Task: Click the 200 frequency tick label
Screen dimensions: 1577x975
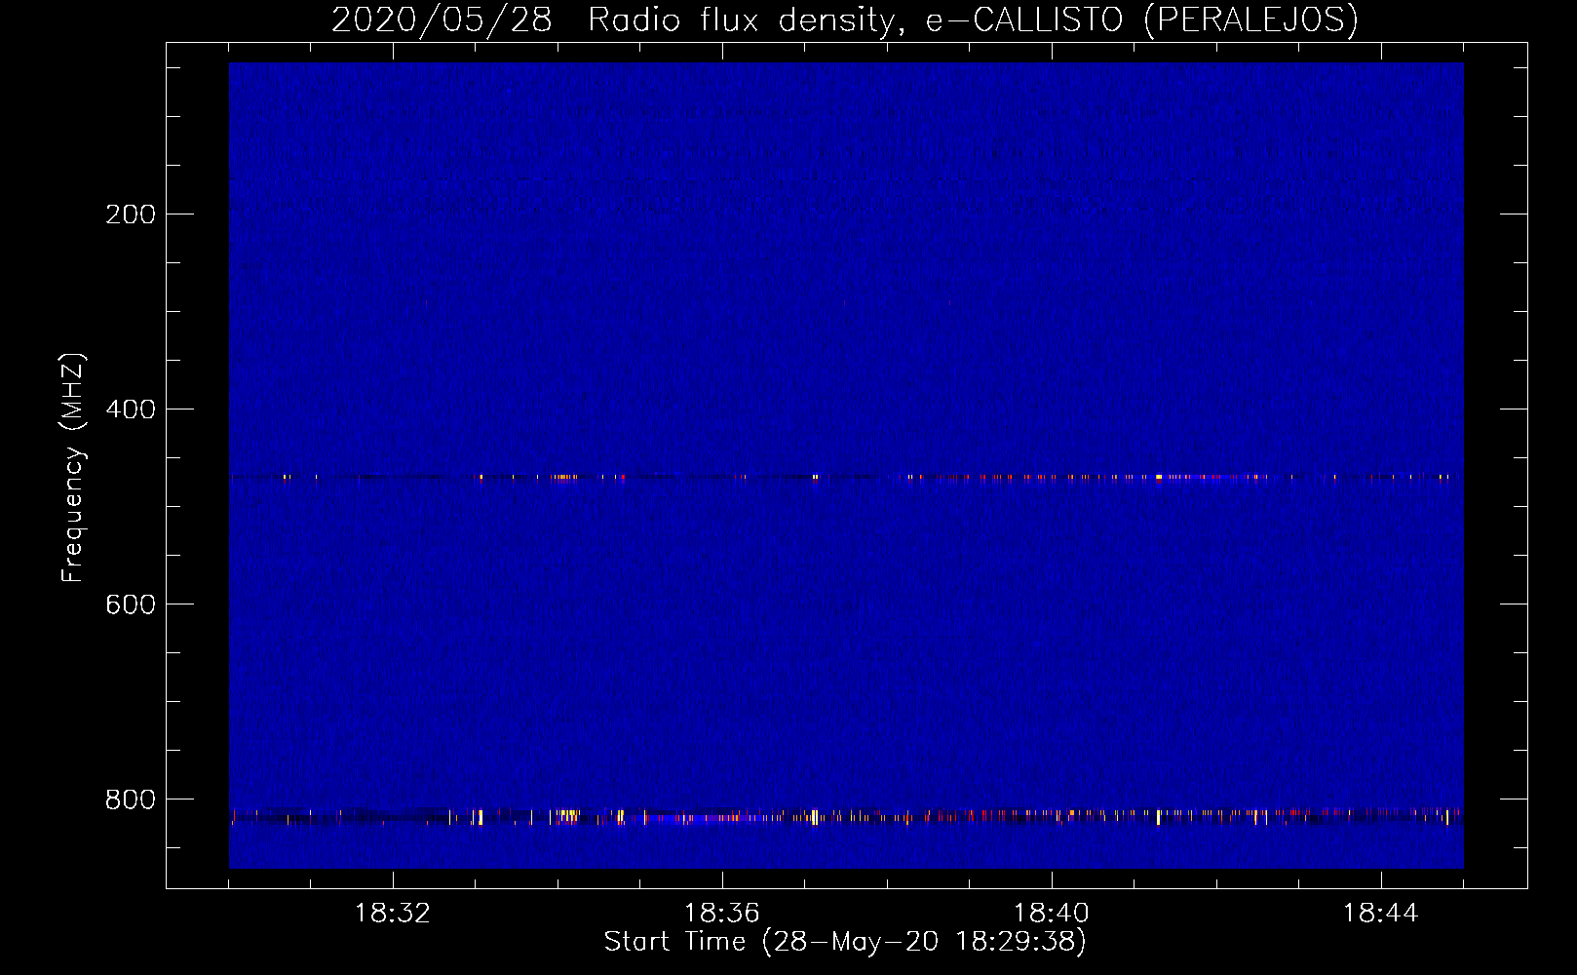Action: pyautogui.click(x=131, y=214)
